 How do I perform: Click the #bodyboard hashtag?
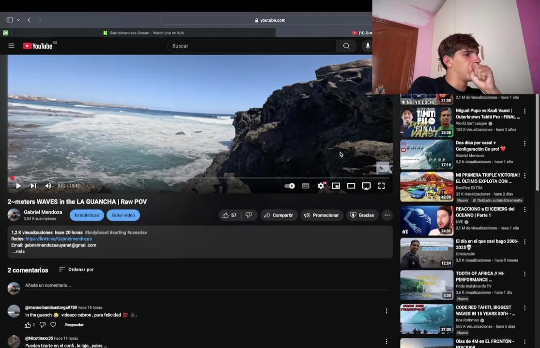click(x=97, y=232)
